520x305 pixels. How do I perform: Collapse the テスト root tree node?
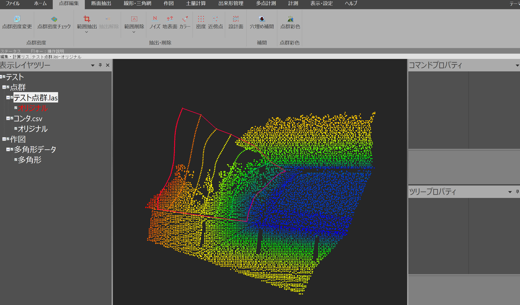(x=1, y=77)
